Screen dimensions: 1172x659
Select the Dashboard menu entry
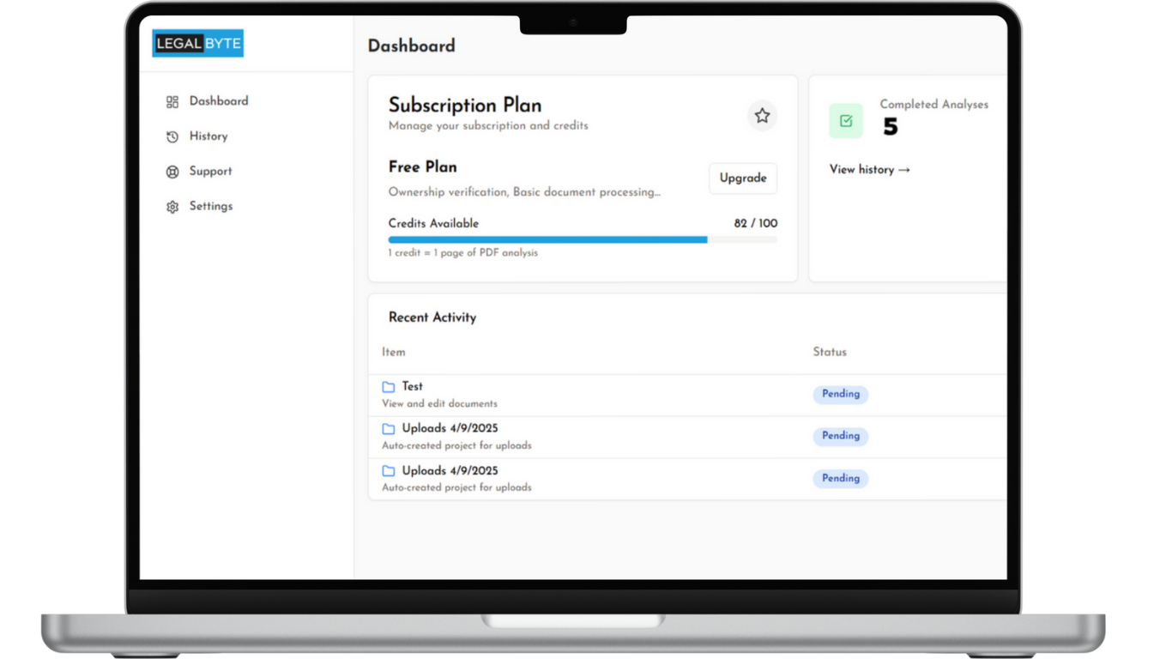click(x=219, y=101)
